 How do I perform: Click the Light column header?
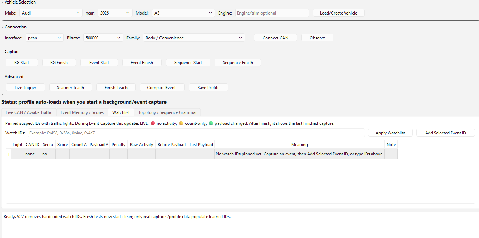pyautogui.click(x=17, y=145)
